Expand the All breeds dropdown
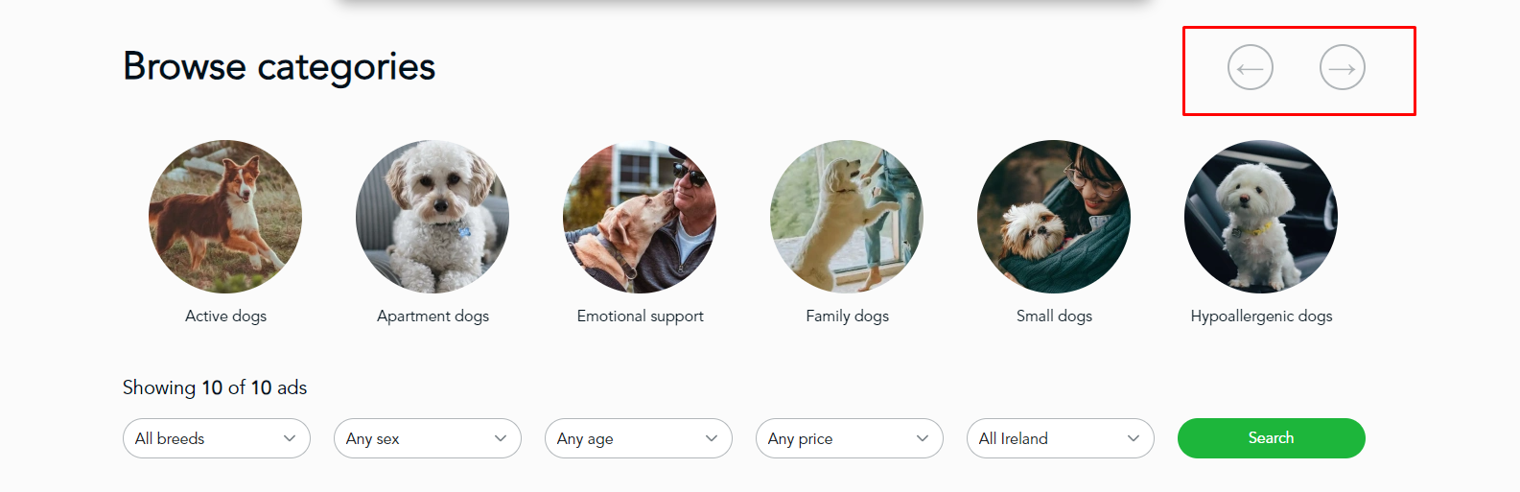 (217, 438)
